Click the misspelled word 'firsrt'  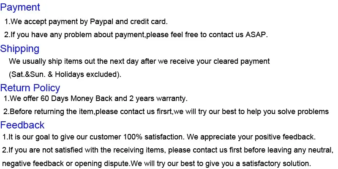tap(165, 112)
